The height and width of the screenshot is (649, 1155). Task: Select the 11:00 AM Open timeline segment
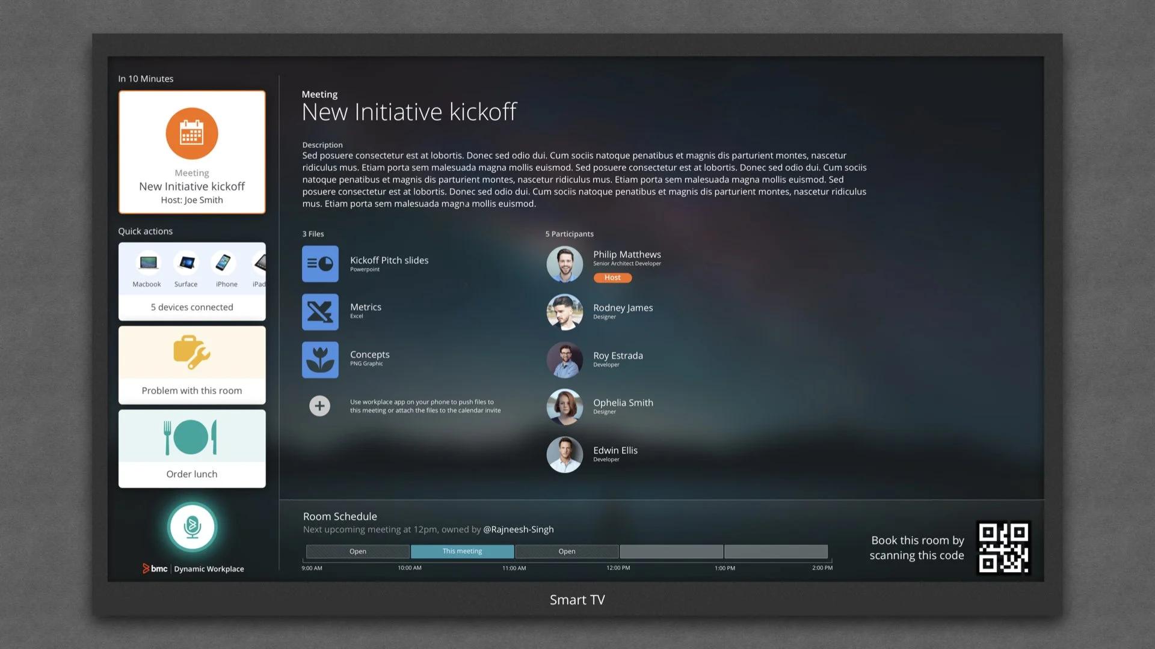click(566, 551)
